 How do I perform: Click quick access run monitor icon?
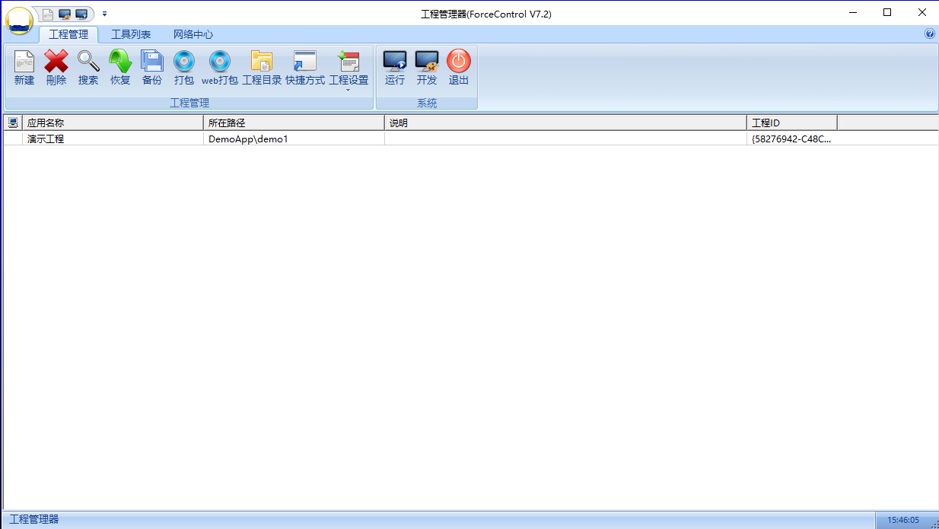coord(81,14)
